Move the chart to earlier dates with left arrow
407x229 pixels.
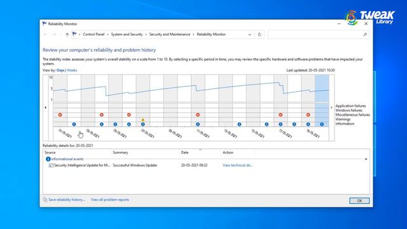click(46, 108)
